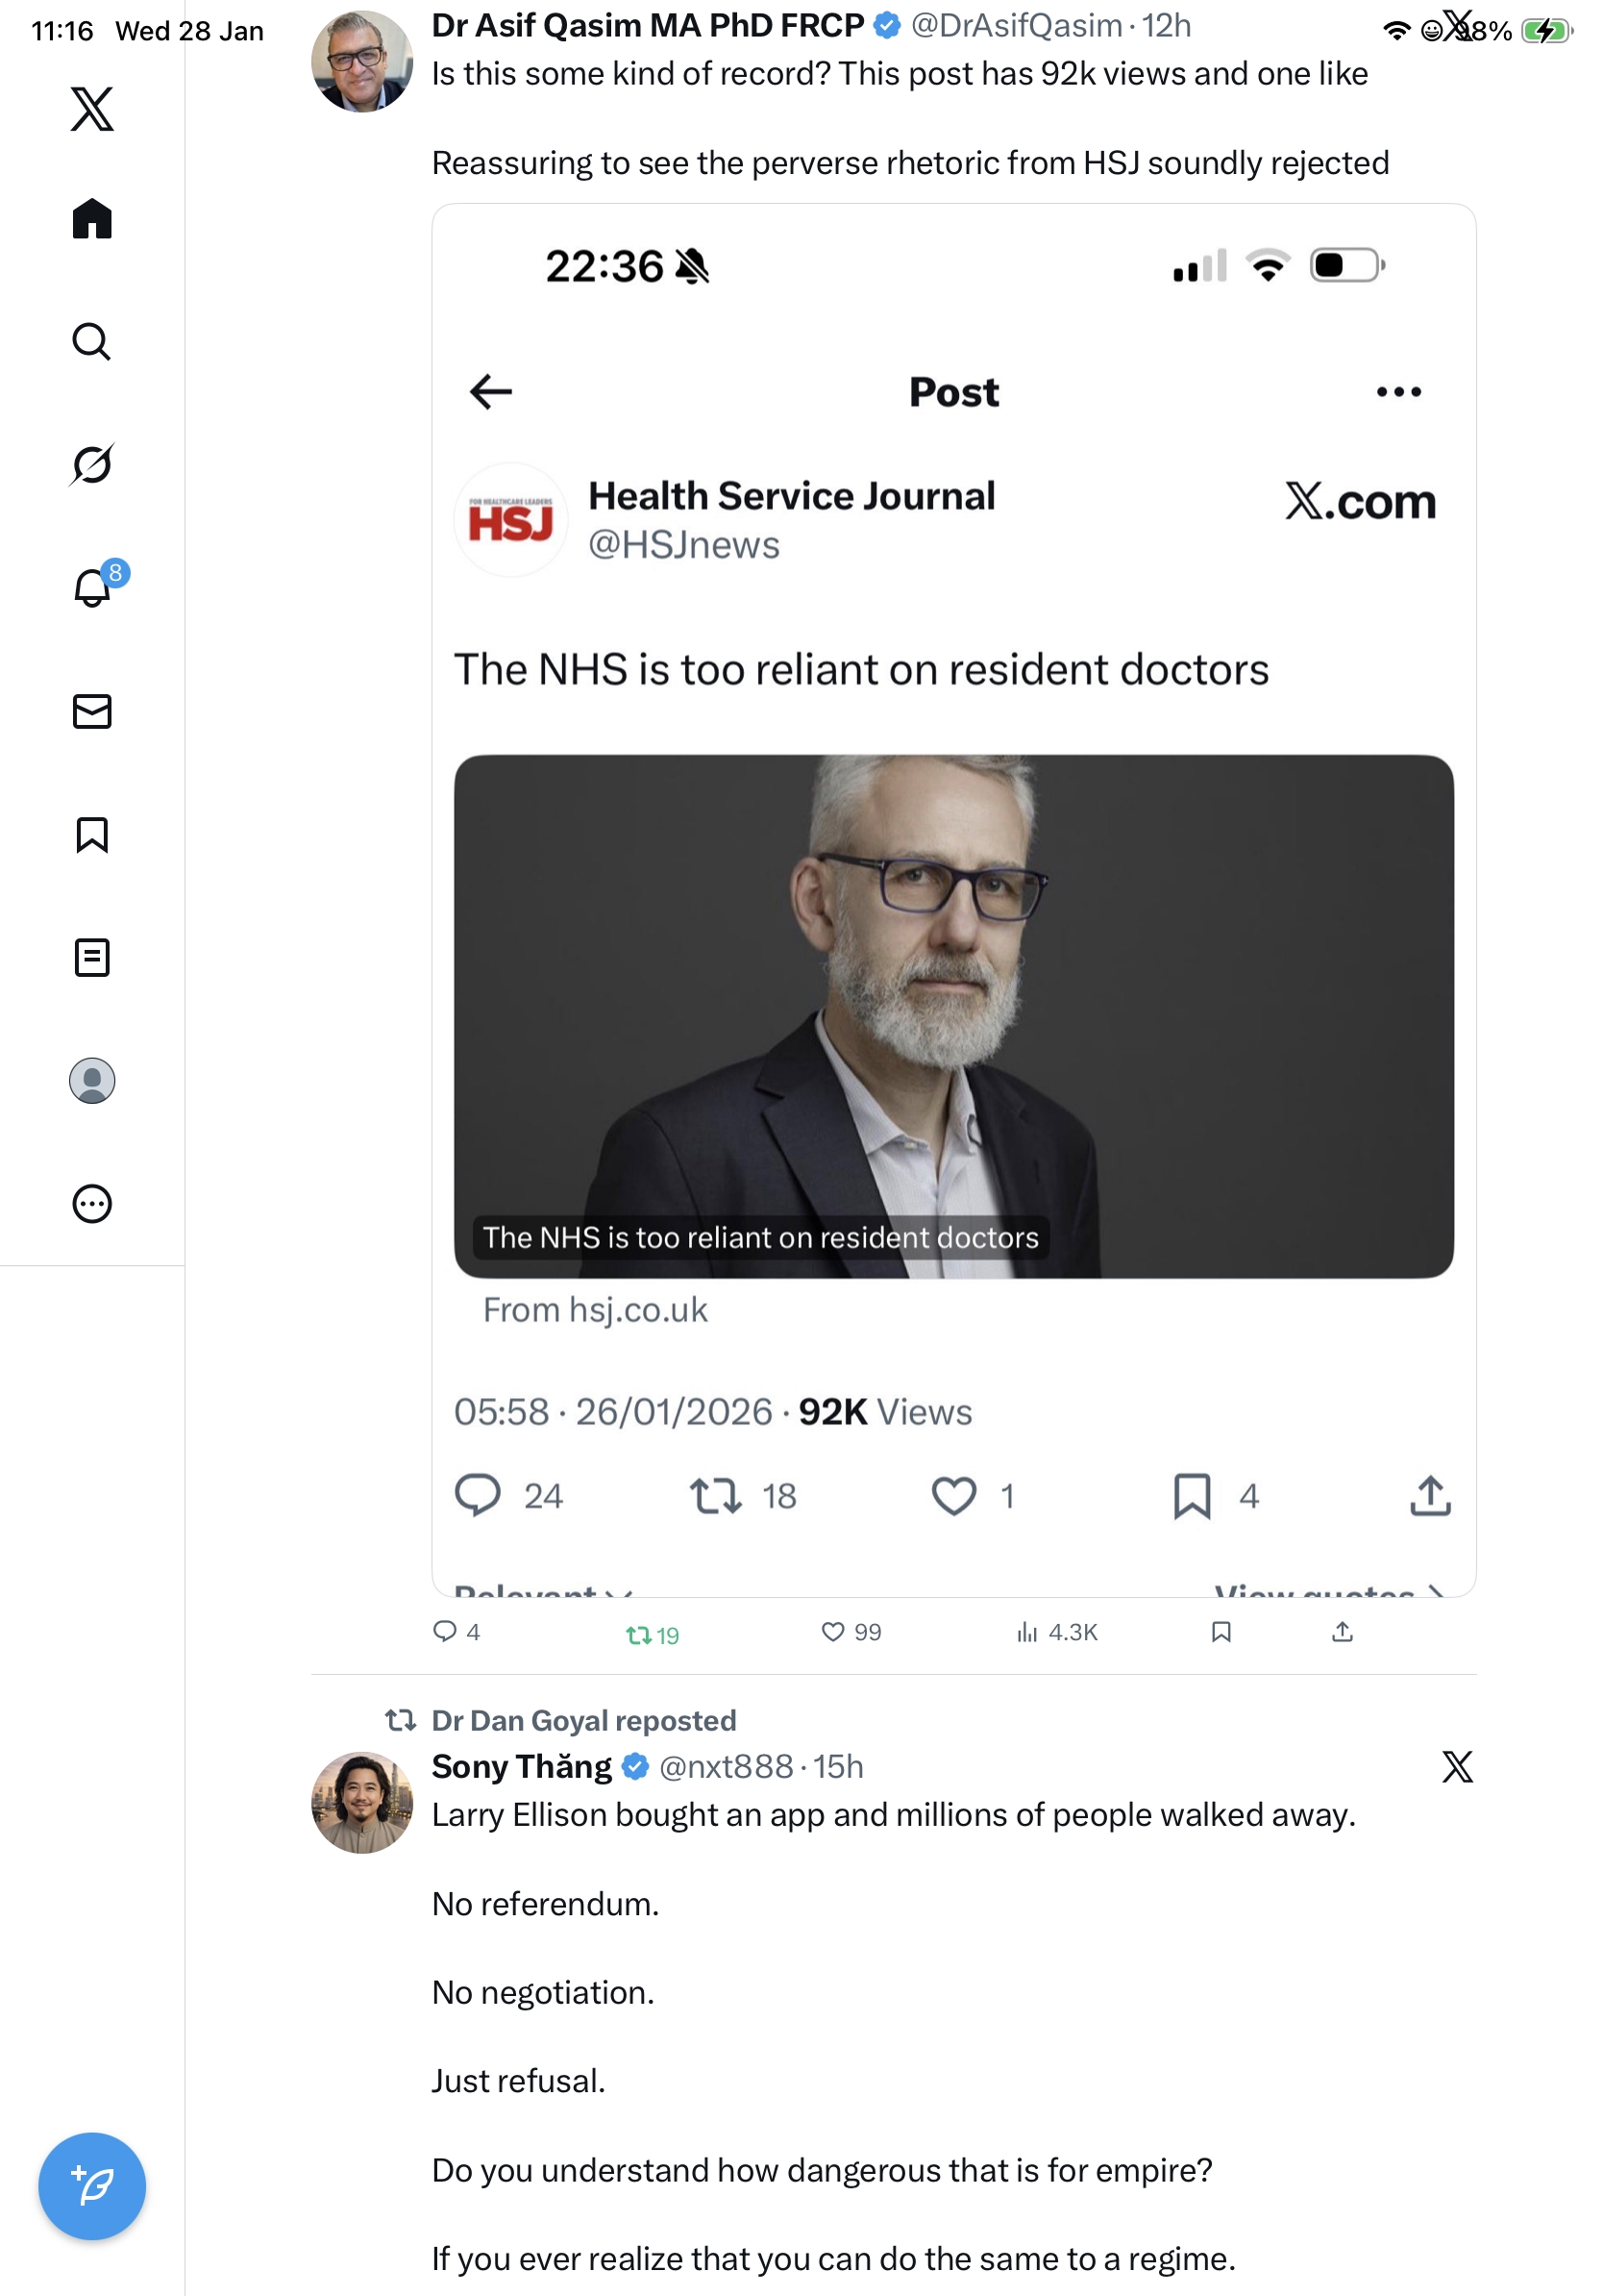Like Dr Asif Qasim's post

point(832,1632)
